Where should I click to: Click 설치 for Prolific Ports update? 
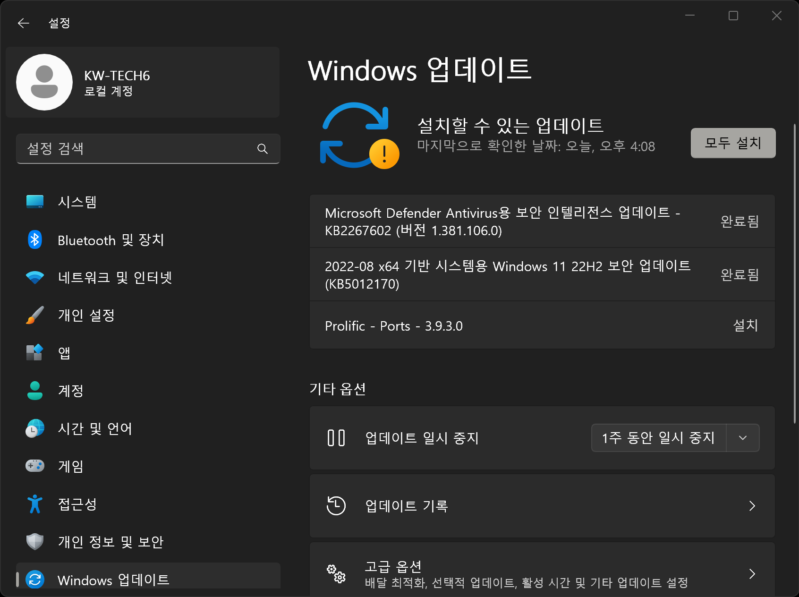[x=746, y=325]
